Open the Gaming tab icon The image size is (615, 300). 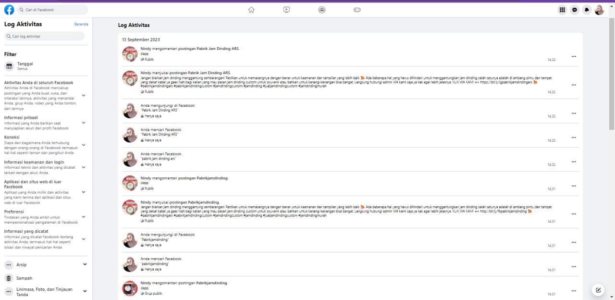coord(357,10)
